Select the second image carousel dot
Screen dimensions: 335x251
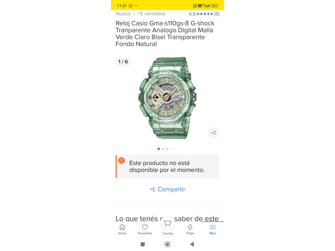coord(163,149)
